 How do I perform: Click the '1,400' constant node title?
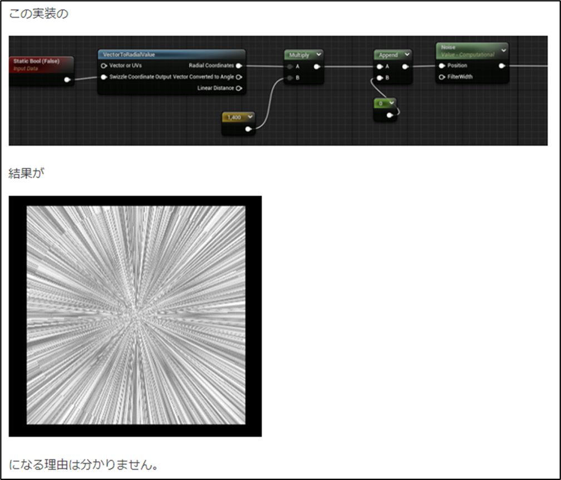[x=234, y=117]
